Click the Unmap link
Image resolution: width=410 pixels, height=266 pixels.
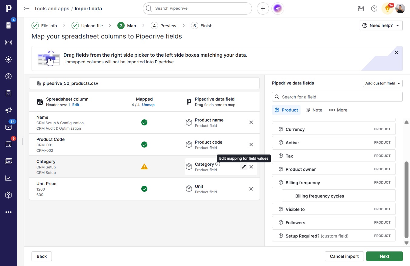[148, 105]
